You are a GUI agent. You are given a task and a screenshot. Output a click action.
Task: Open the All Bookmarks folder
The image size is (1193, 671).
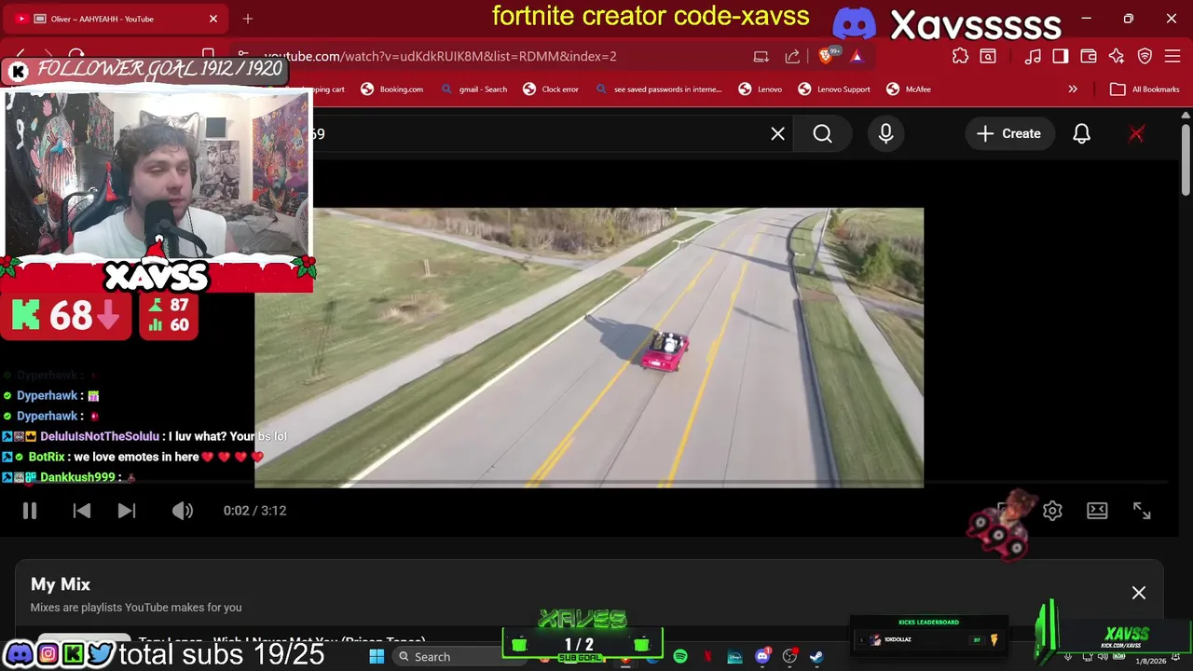1145,89
